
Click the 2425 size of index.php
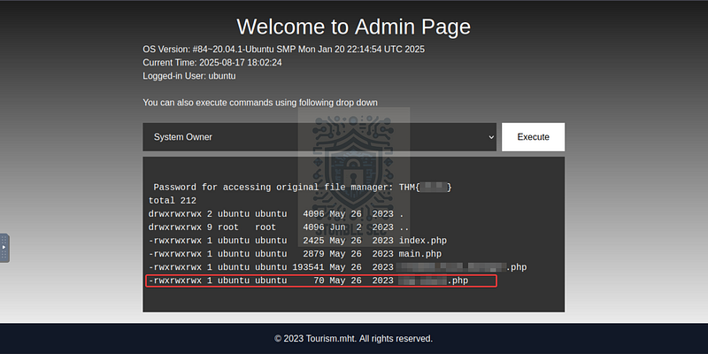[313, 240]
